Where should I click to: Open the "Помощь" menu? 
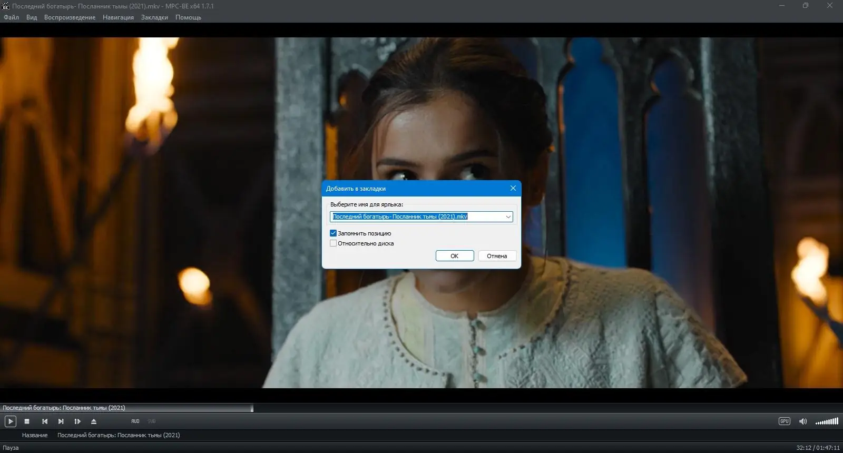[x=188, y=17]
